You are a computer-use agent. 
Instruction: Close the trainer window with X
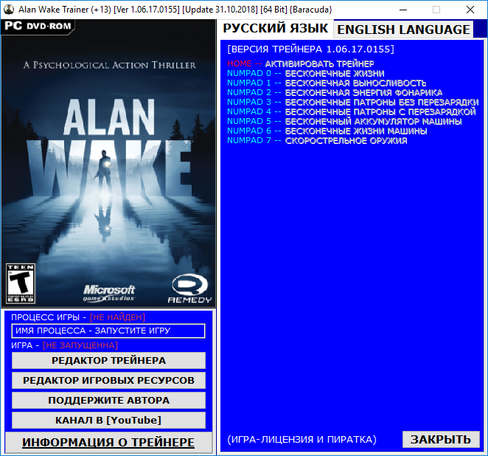[470, 10]
